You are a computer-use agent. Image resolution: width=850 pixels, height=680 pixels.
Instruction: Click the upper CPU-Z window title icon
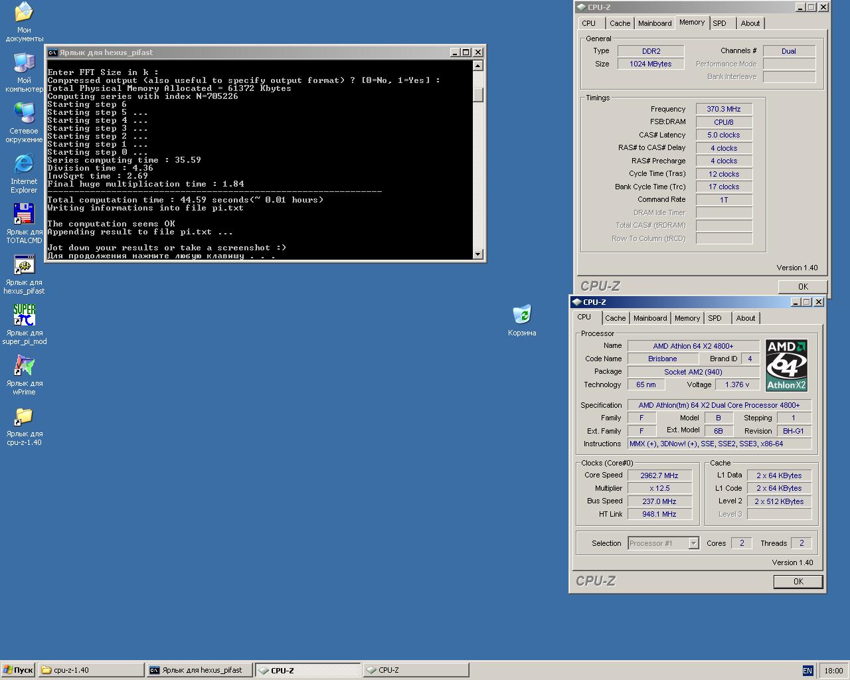581,7
